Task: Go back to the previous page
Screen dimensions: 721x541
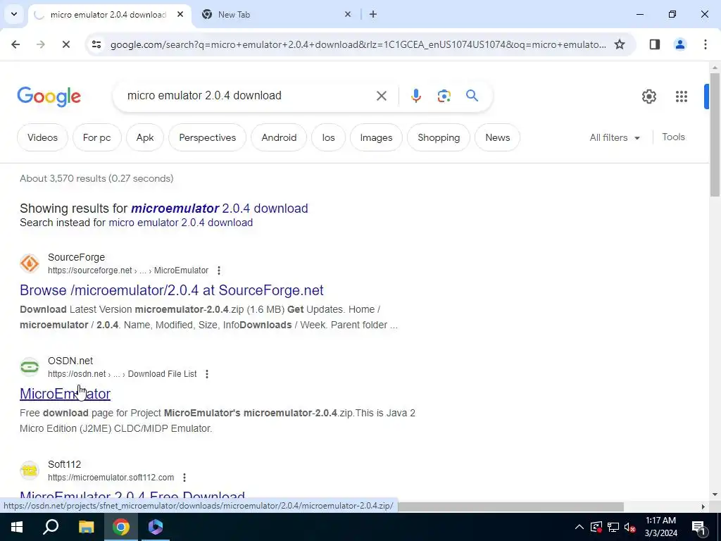Action: [15, 44]
